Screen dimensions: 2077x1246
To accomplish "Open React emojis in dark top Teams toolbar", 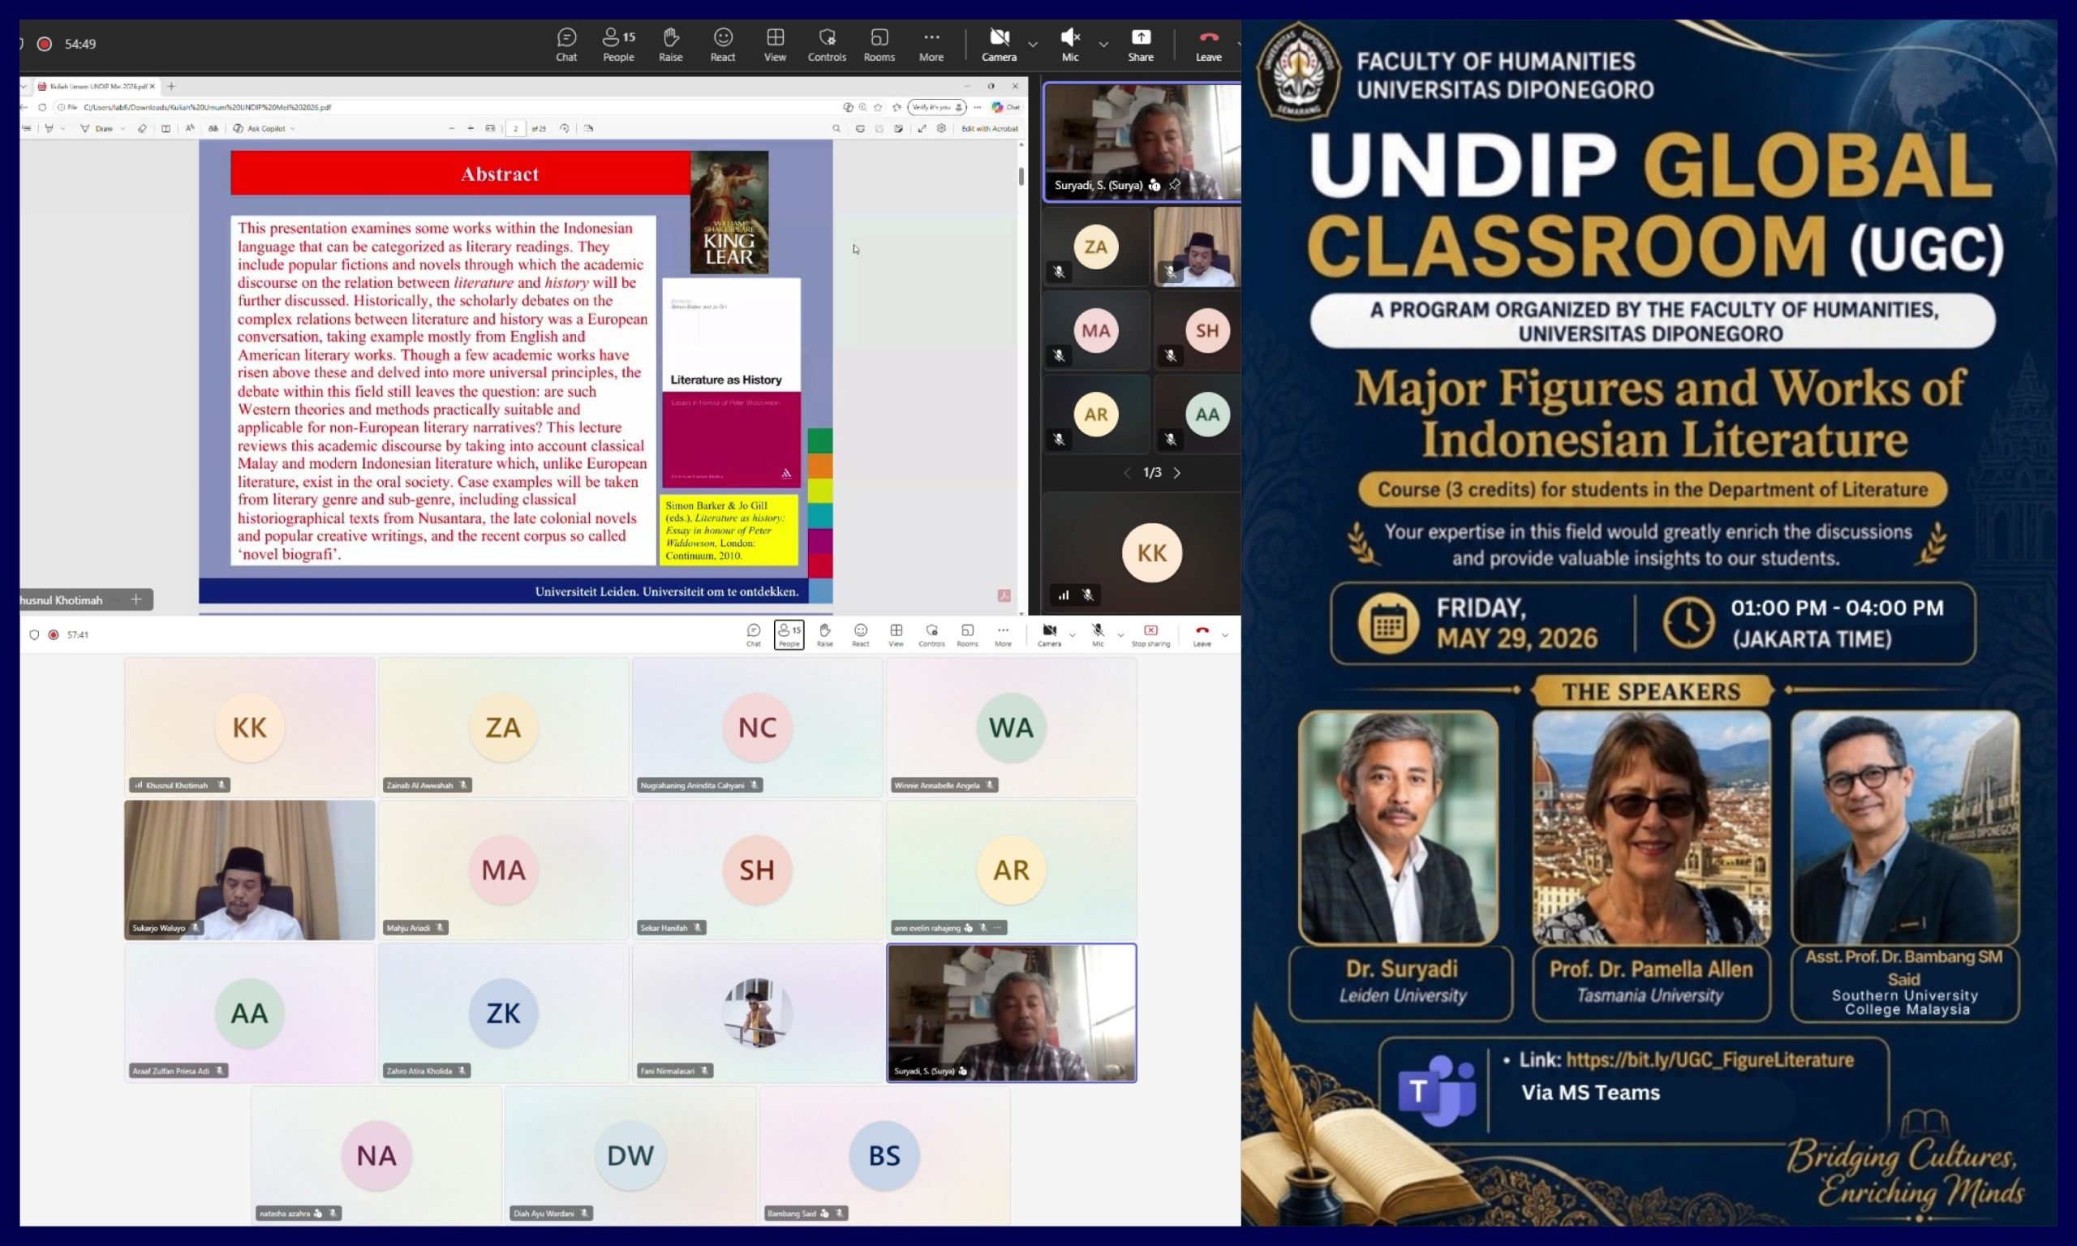I will 723,45.
